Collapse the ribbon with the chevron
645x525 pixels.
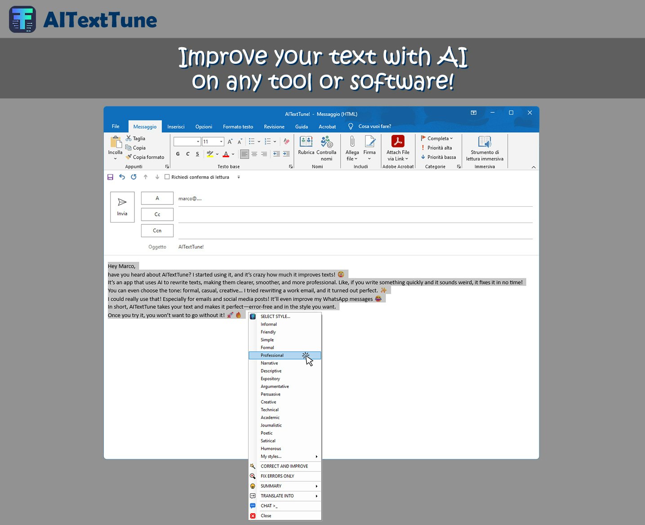(534, 167)
